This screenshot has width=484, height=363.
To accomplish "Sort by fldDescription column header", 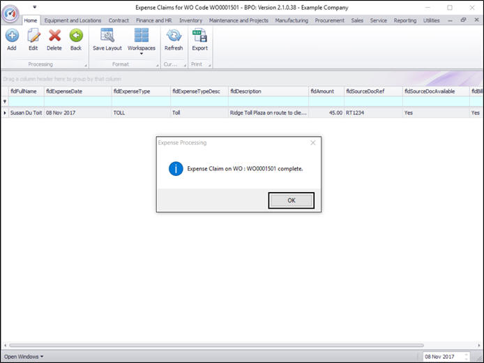I will pos(269,91).
